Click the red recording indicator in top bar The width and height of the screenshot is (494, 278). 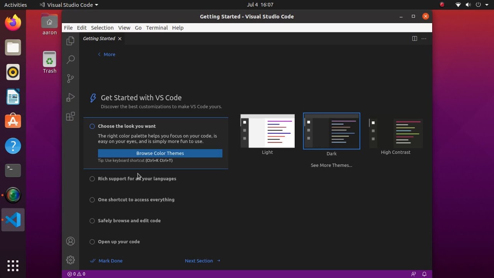[442, 5]
